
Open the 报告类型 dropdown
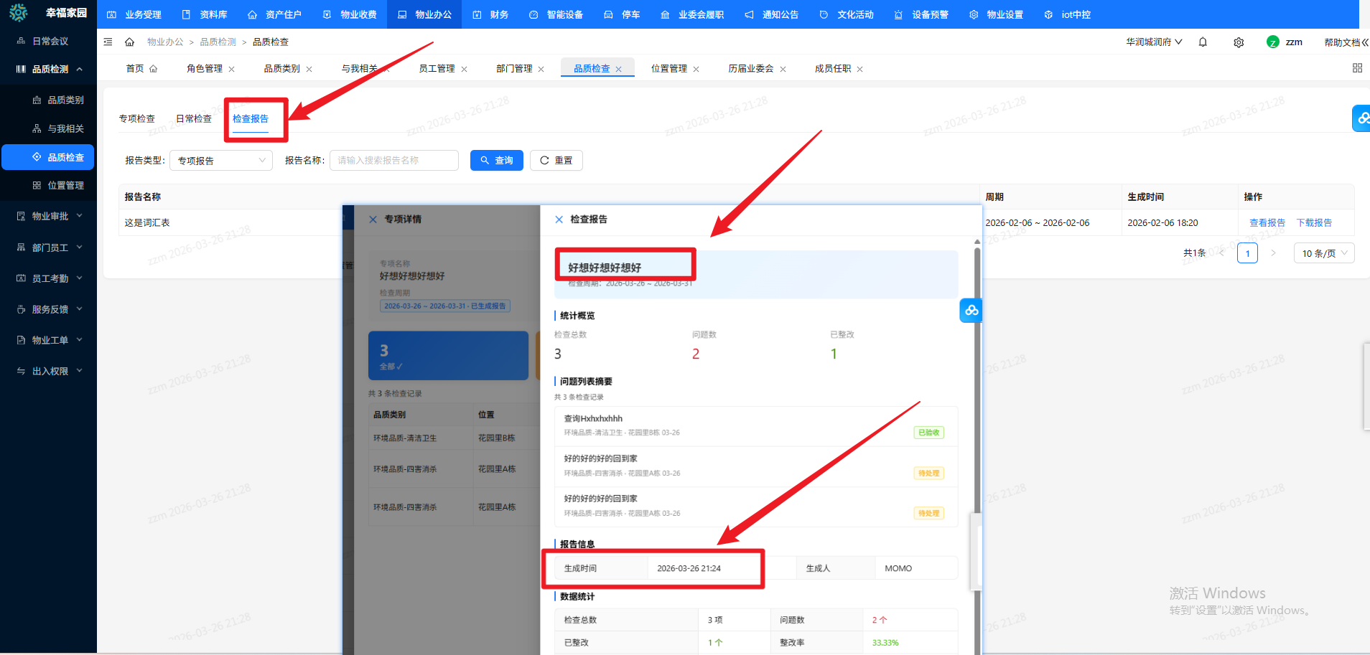pos(221,161)
